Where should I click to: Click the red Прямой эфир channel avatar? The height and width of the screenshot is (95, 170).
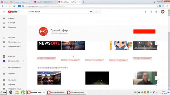click(x=43, y=31)
